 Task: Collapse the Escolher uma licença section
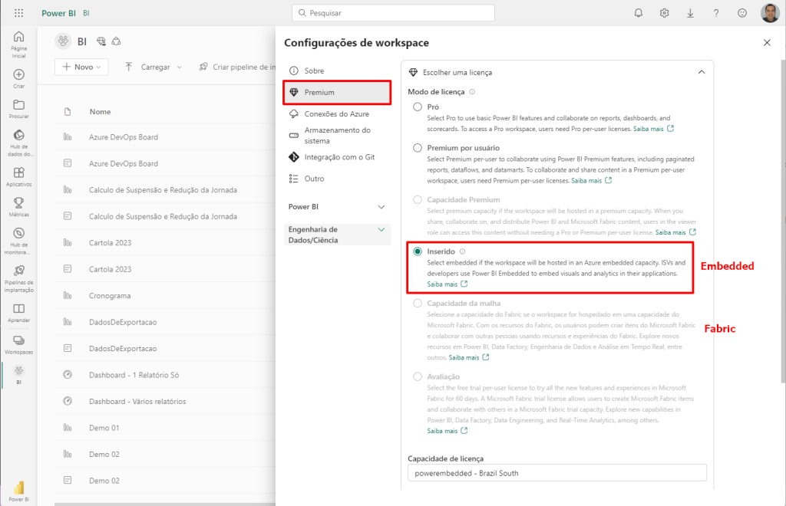(x=701, y=71)
